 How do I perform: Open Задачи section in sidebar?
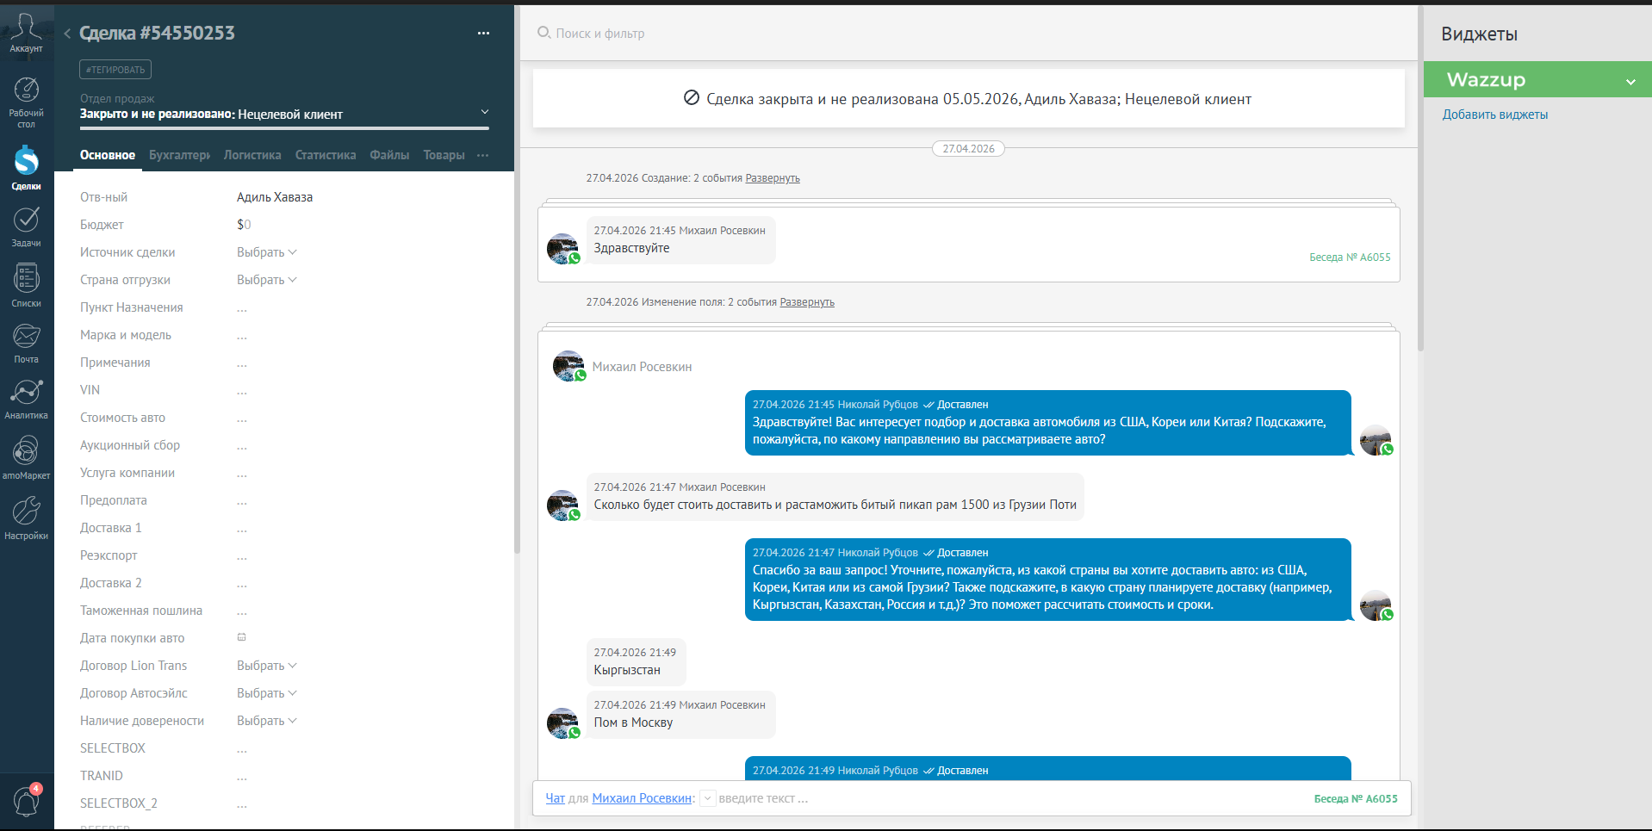(x=26, y=226)
